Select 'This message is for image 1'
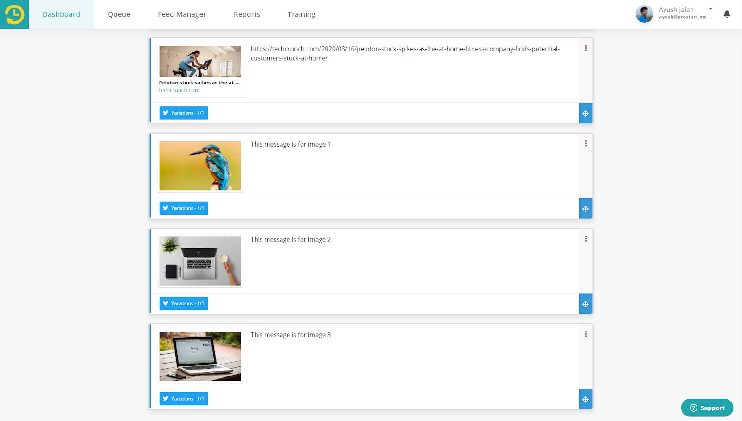This screenshot has height=421, width=742. click(x=291, y=144)
